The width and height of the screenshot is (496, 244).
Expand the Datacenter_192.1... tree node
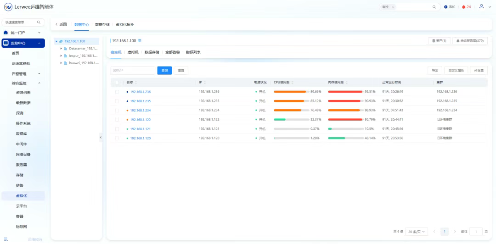click(x=62, y=48)
